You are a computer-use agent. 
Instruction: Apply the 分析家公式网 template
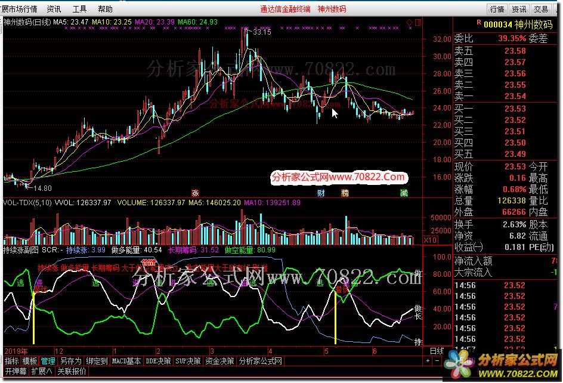261,361
